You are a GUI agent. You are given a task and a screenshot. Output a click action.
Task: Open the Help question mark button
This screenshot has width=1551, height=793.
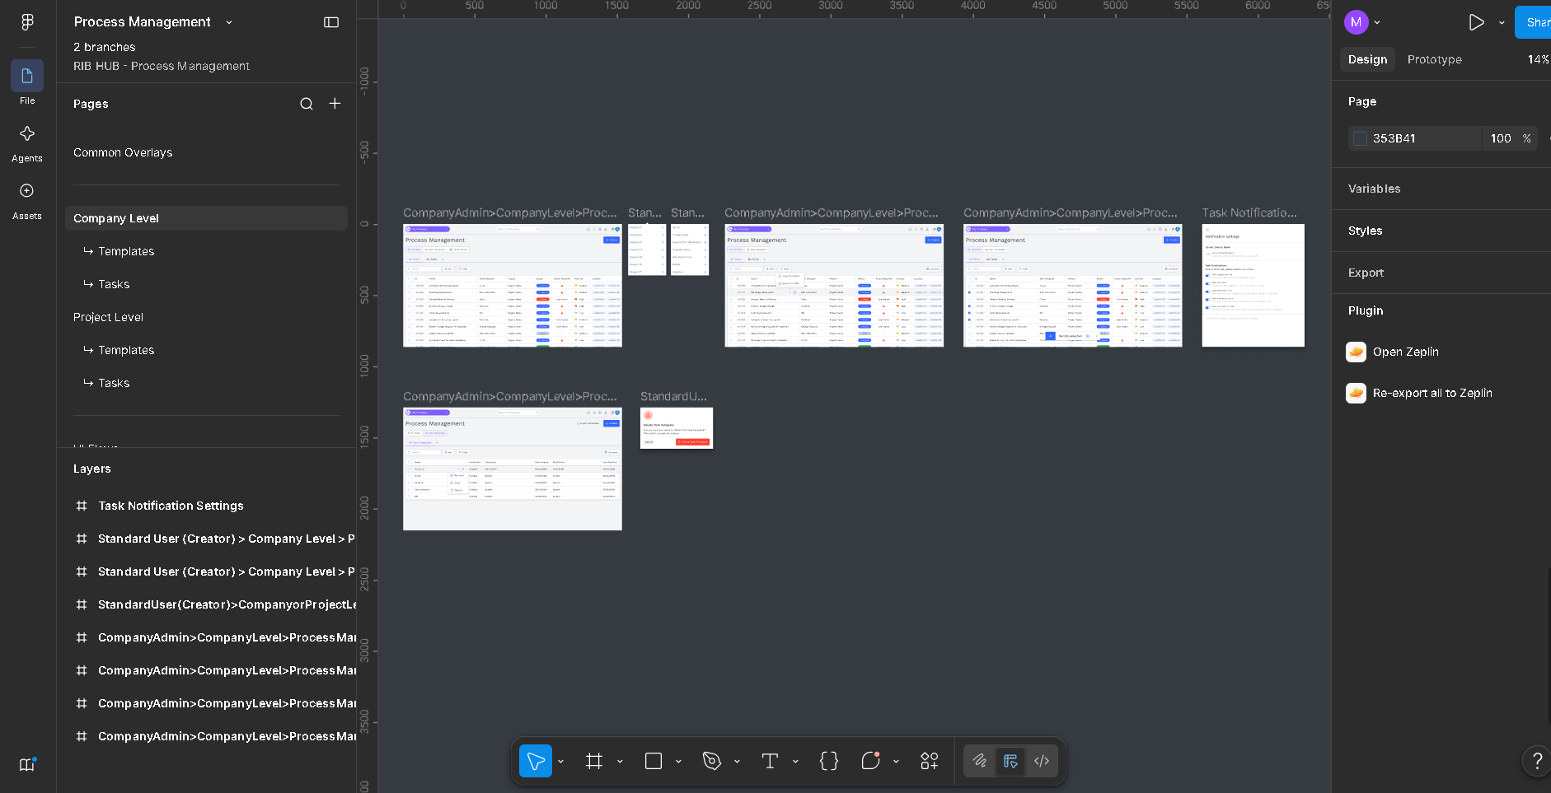[x=1536, y=761]
